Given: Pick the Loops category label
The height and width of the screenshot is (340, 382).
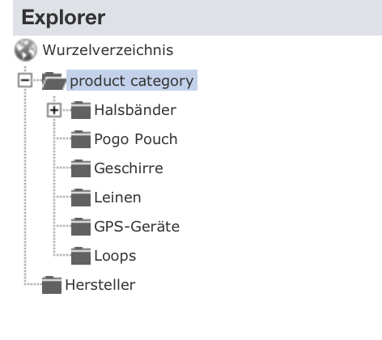Looking at the screenshot, I should pos(115,256).
